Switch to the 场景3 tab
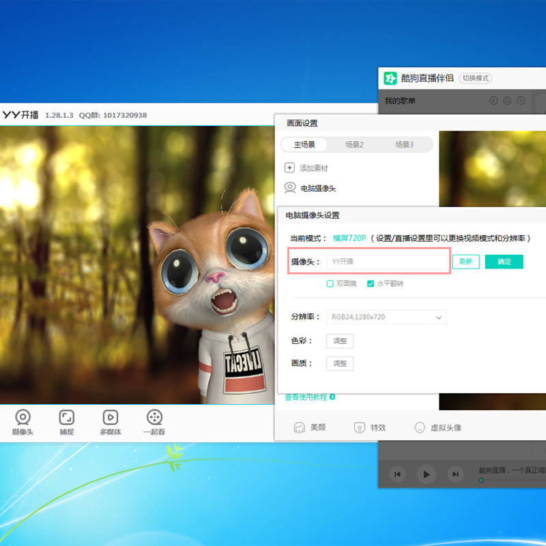The width and height of the screenshot is (546, 546). 404,145
